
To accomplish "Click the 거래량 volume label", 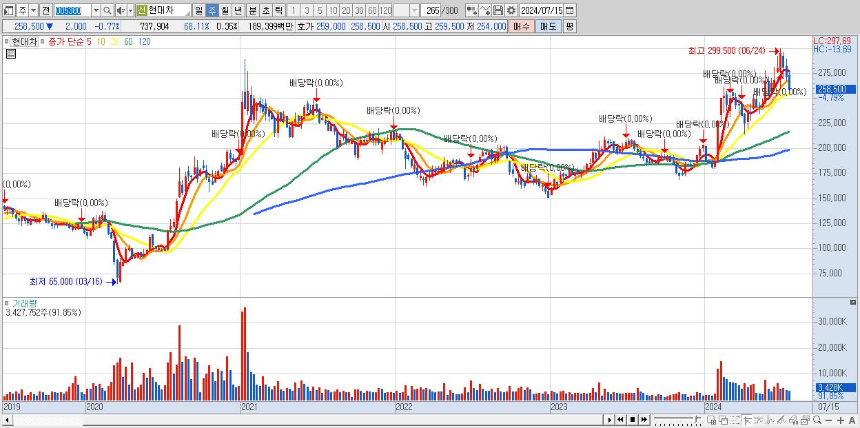I will click(23, 303).
